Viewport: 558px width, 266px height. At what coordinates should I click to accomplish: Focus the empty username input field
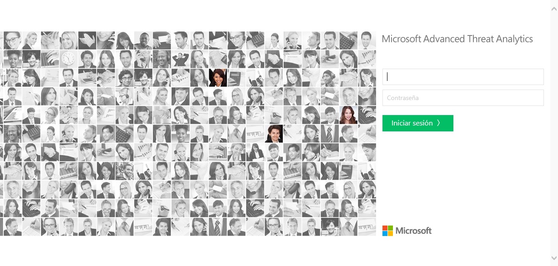pos(463,77)
